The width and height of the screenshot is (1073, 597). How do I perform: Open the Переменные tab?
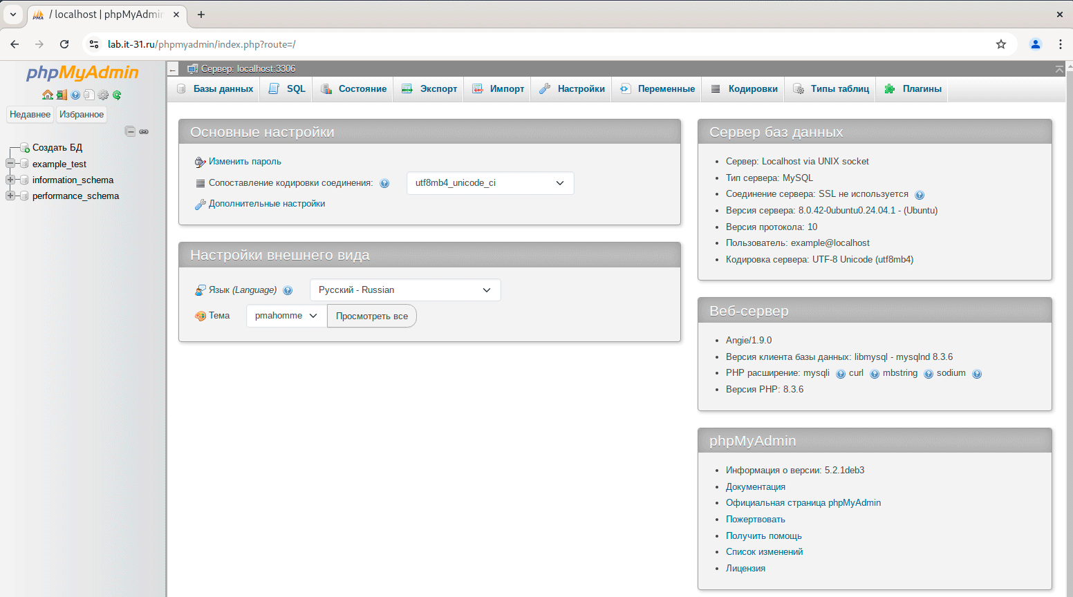(x=657, y=89)
